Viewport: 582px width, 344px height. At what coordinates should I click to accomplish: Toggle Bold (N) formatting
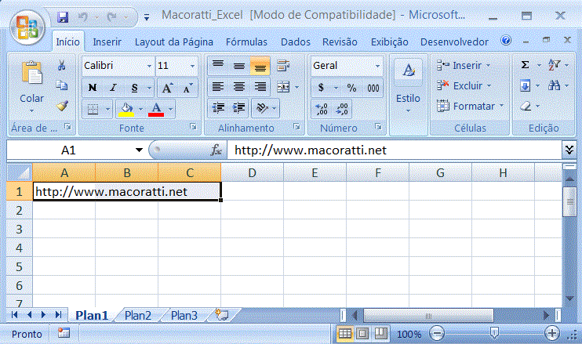click(93, 88)
